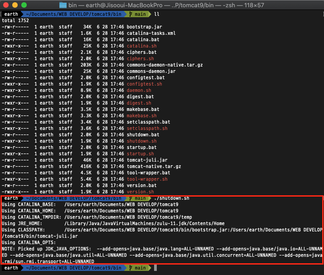Click the folder icon in the title bar
This screenshot has width=324, height=275.
point(63,5)
